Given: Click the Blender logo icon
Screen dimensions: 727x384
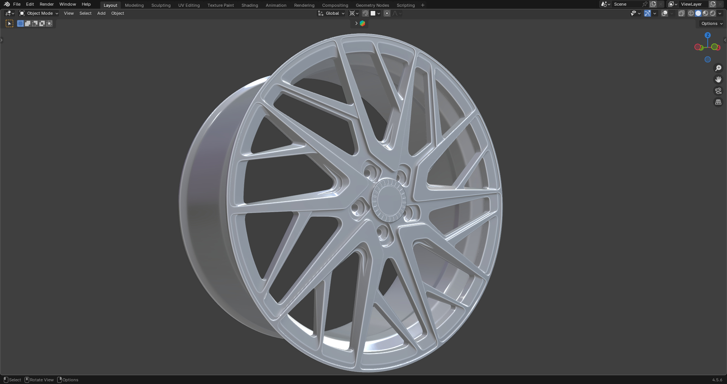Looking at the screenshot, I should click(x=7, y=4).
